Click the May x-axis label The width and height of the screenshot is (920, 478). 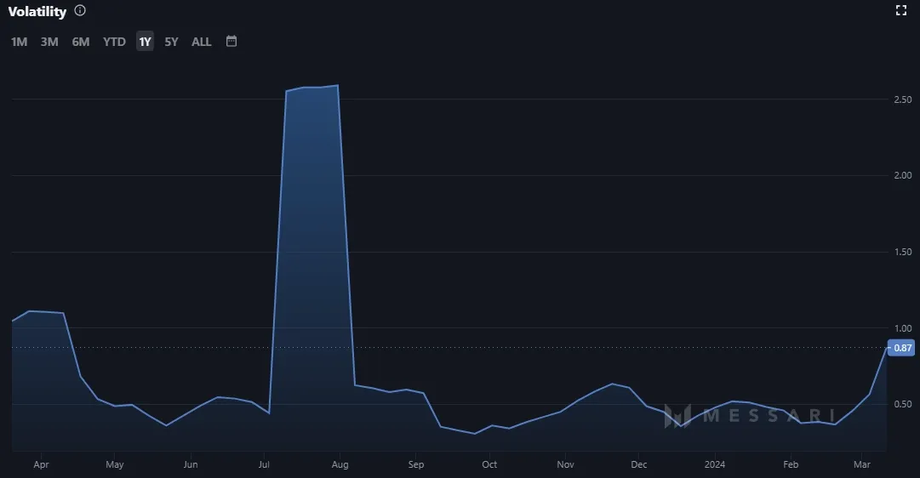coord(114,464)
